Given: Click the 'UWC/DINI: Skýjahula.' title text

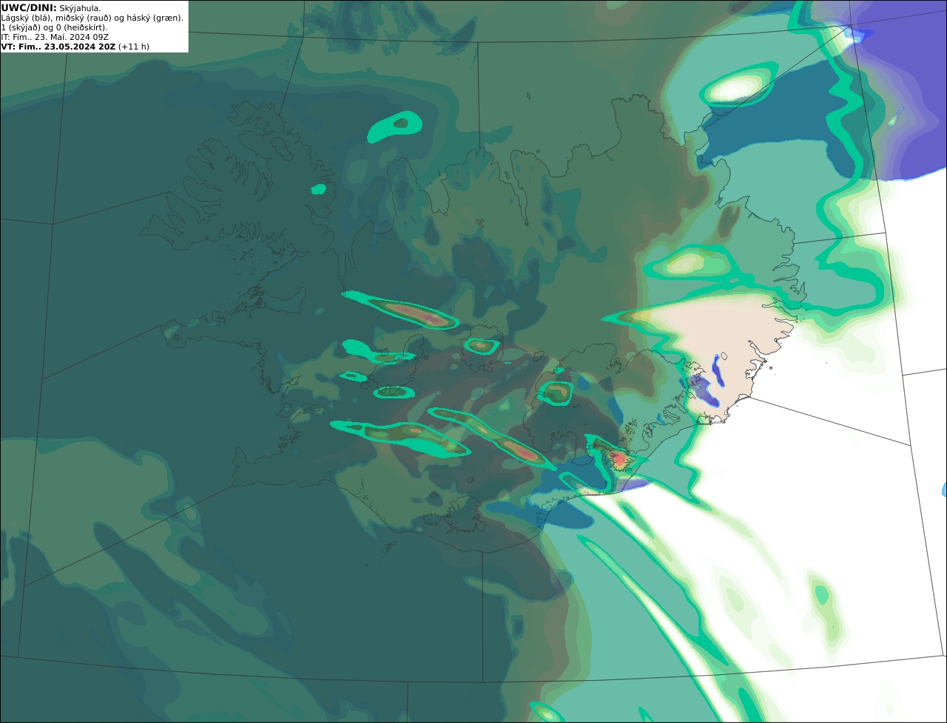Looking at the screenshot, I should 51,8.
